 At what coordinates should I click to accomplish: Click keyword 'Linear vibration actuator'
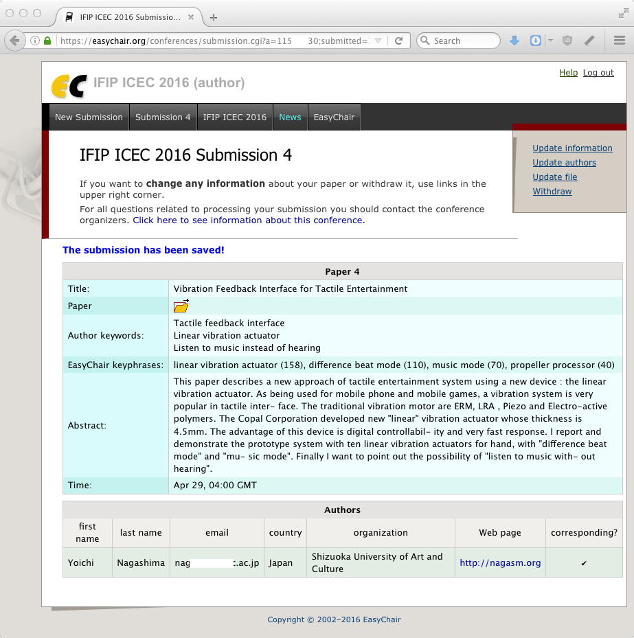[x=227, y=335]
